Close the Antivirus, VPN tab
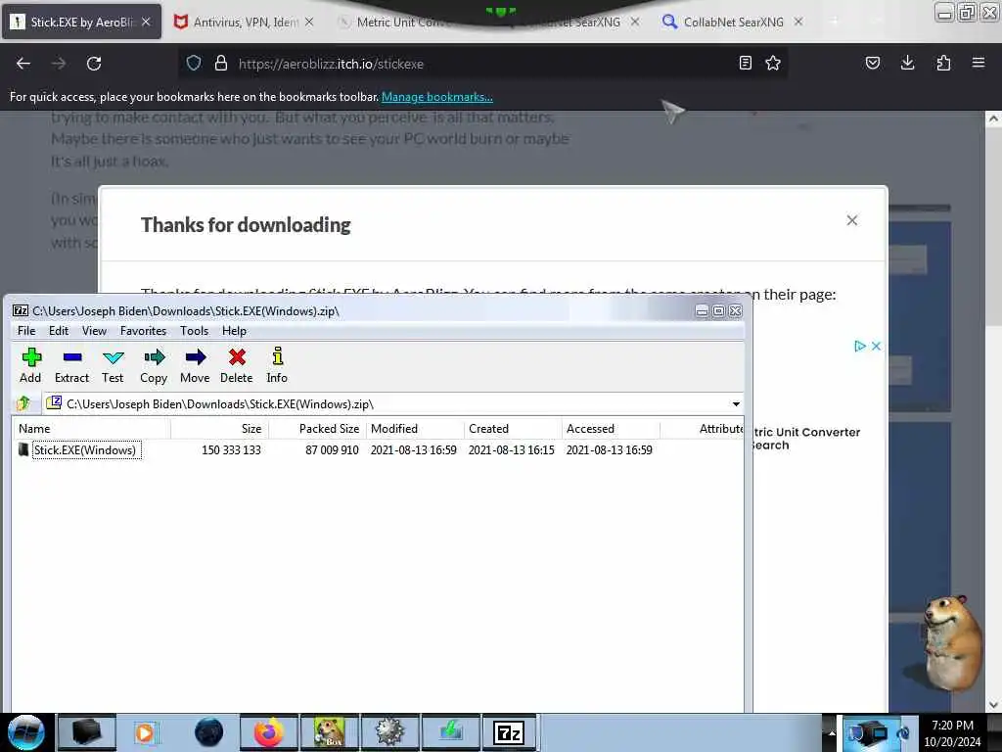Screen dimensions: 1002x752 pos(309,22)
